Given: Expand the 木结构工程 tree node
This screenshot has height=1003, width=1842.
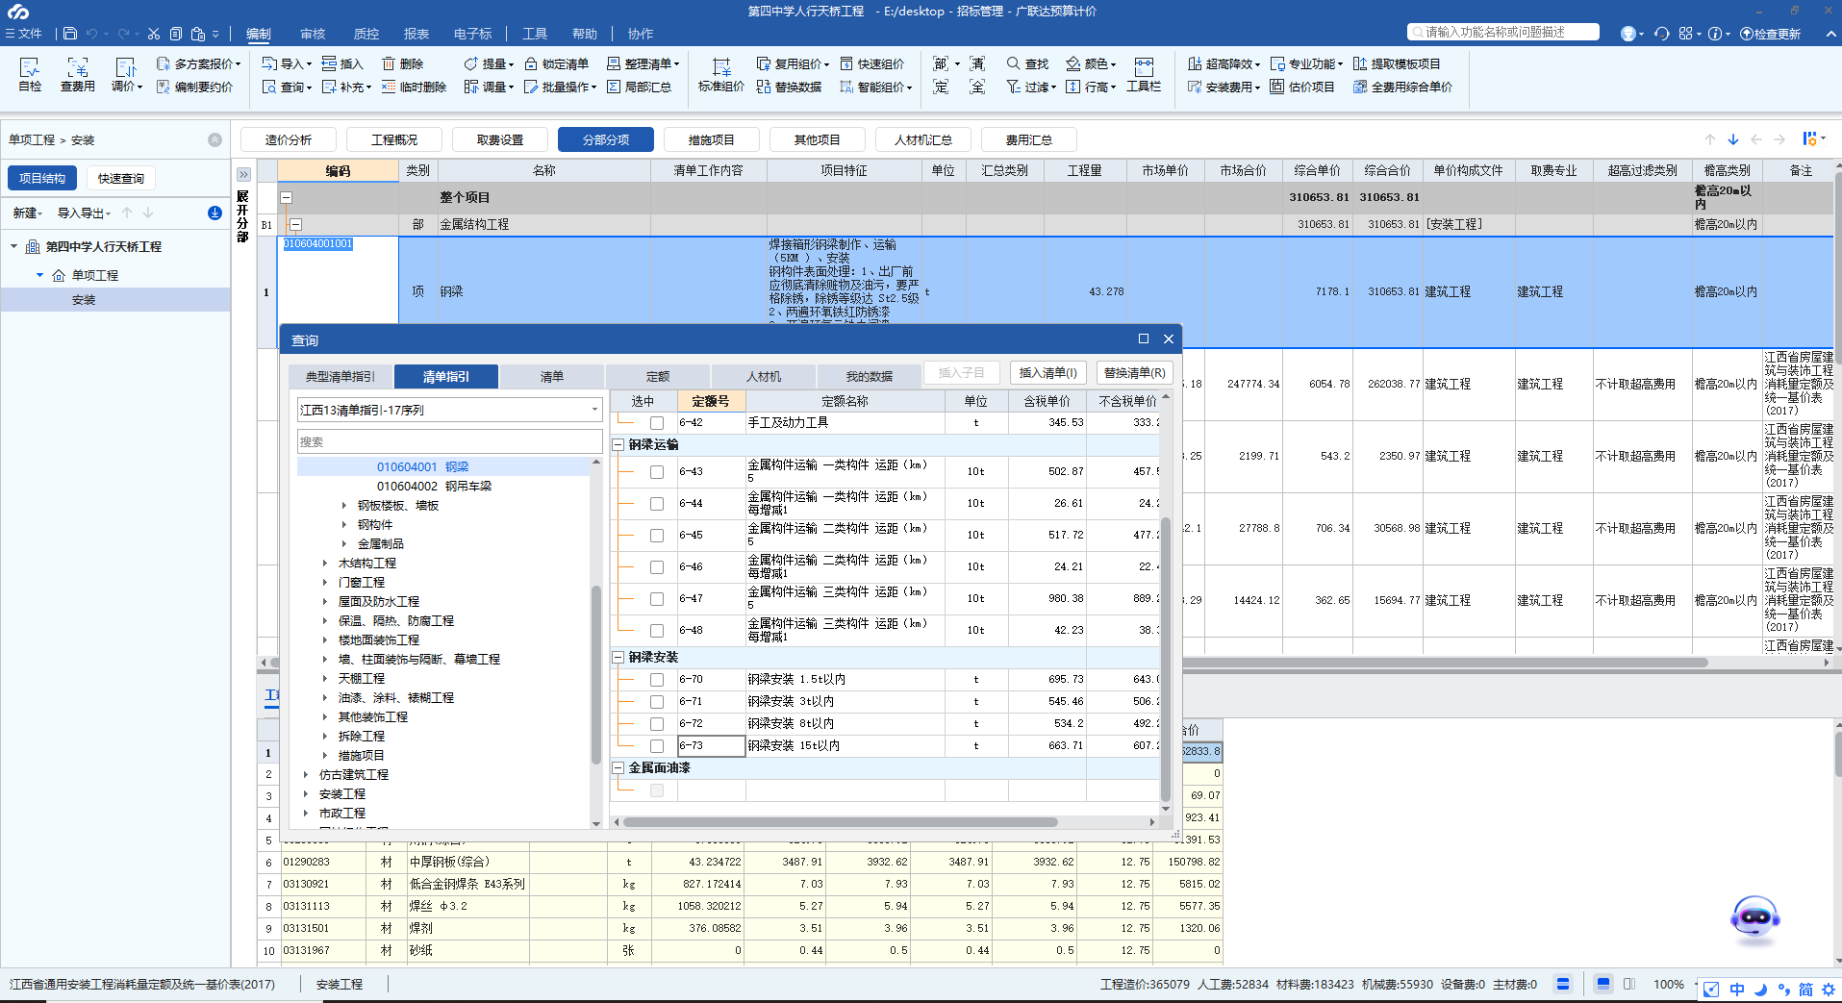Looking at the screenshot, I should (325, 564).
